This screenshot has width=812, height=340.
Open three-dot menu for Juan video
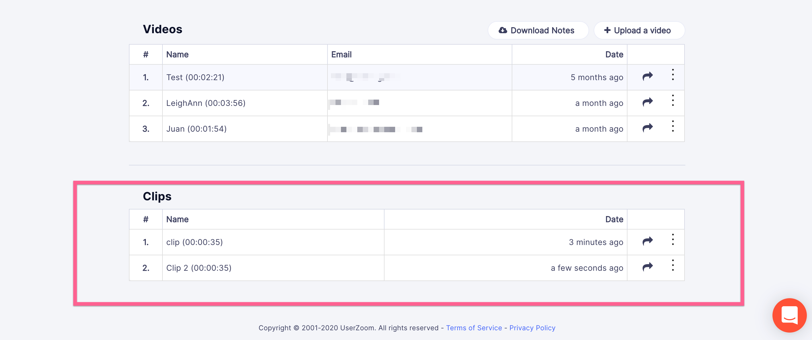point(673,126)
